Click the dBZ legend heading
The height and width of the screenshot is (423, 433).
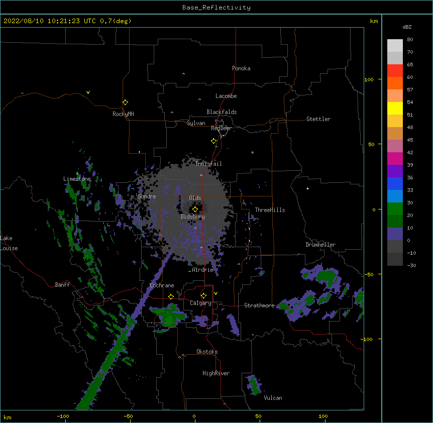click(407, 27)
